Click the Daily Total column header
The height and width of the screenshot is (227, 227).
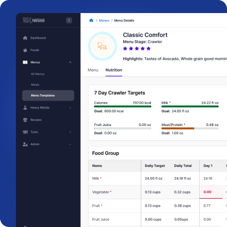(x=183, y=166)
